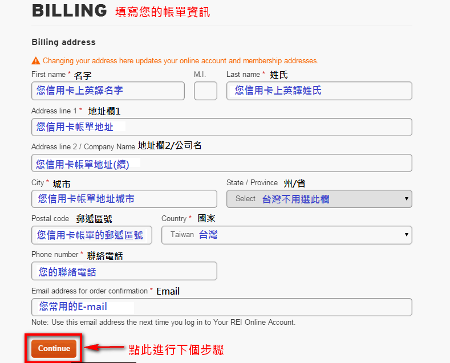
Task: Open the State / Province dropdown
Action: [319, 199]
